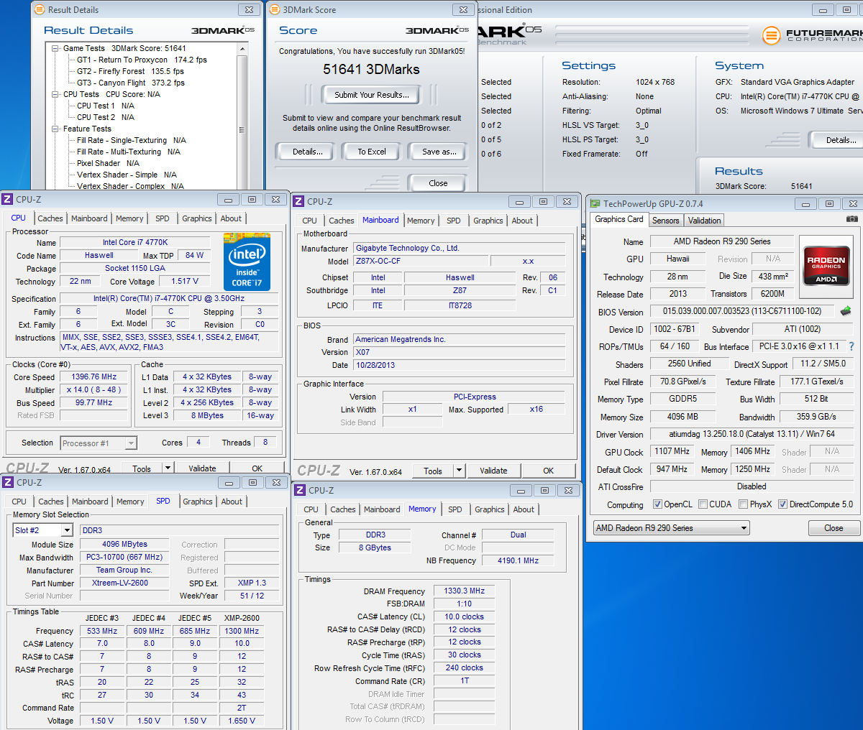Click Tools button in the Mainboard CPU-Z window
The image size is (863, 730).
[x=433, y=471]
